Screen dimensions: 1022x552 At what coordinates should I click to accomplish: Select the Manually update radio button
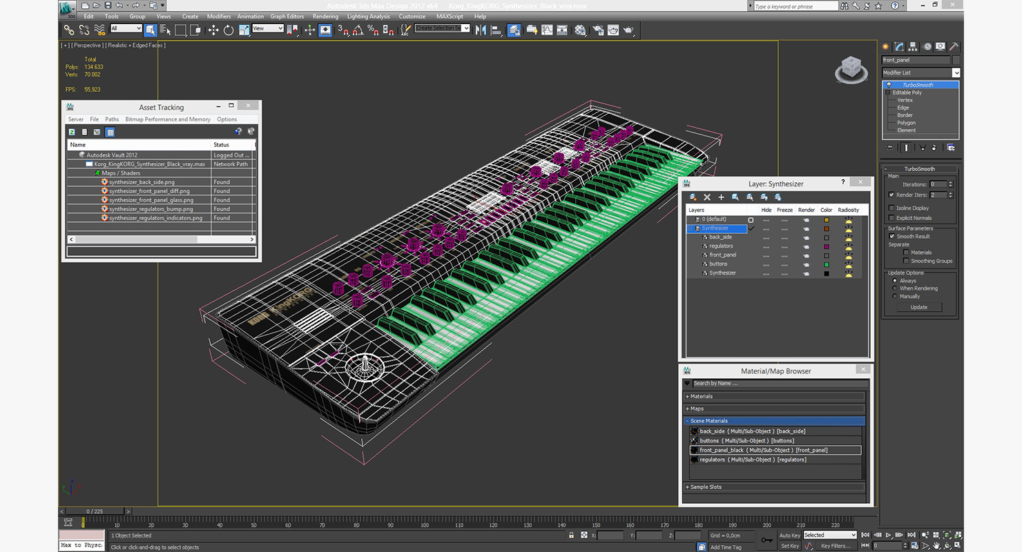pos(895,296)
